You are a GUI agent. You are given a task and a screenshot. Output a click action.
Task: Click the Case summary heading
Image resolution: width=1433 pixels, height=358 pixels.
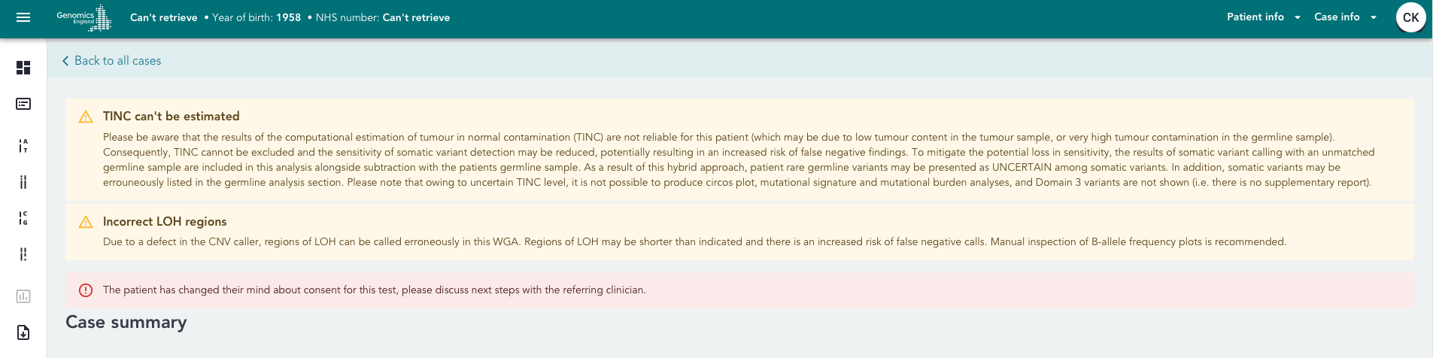pyautogui.click(x=126, y=322)
